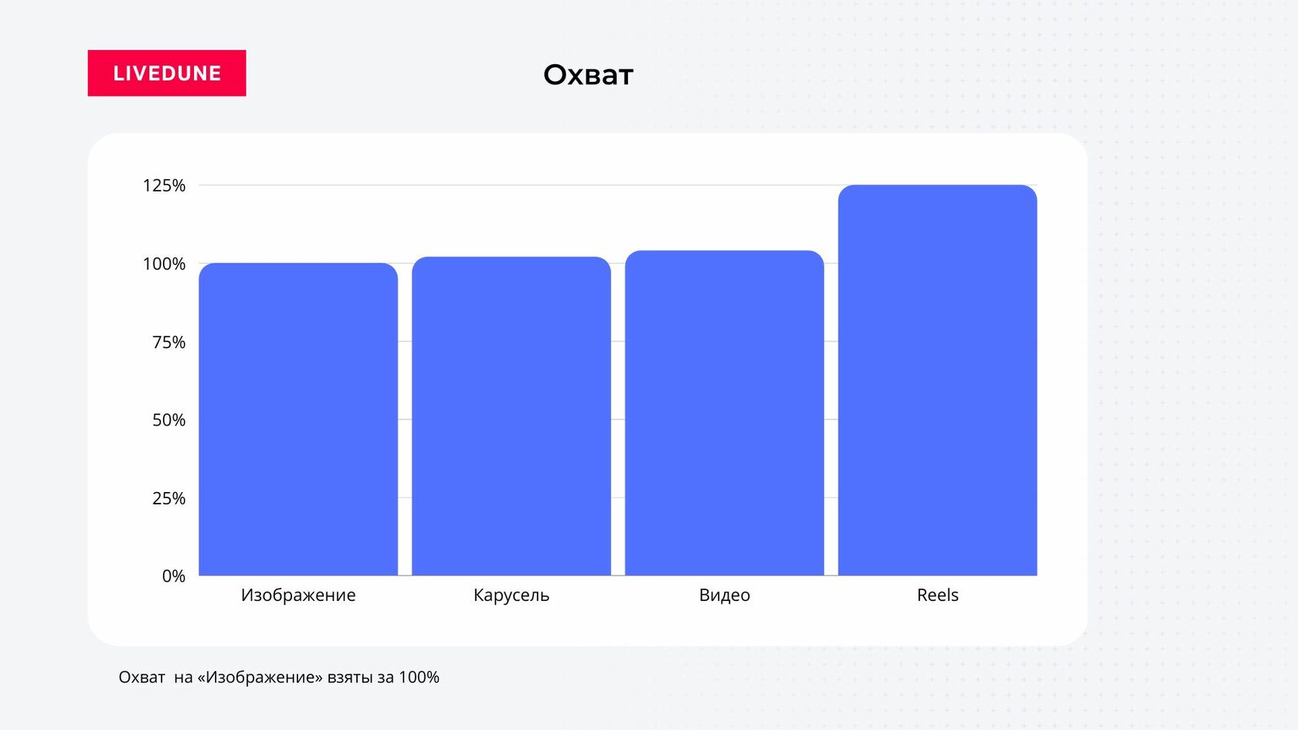Click the 25% axis tick label
1298x730 pixels.
(169, 498)
